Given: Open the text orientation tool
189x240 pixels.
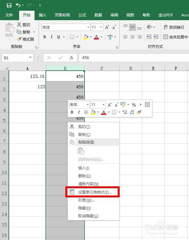Looking at the screenshot, I should point(149,27).
